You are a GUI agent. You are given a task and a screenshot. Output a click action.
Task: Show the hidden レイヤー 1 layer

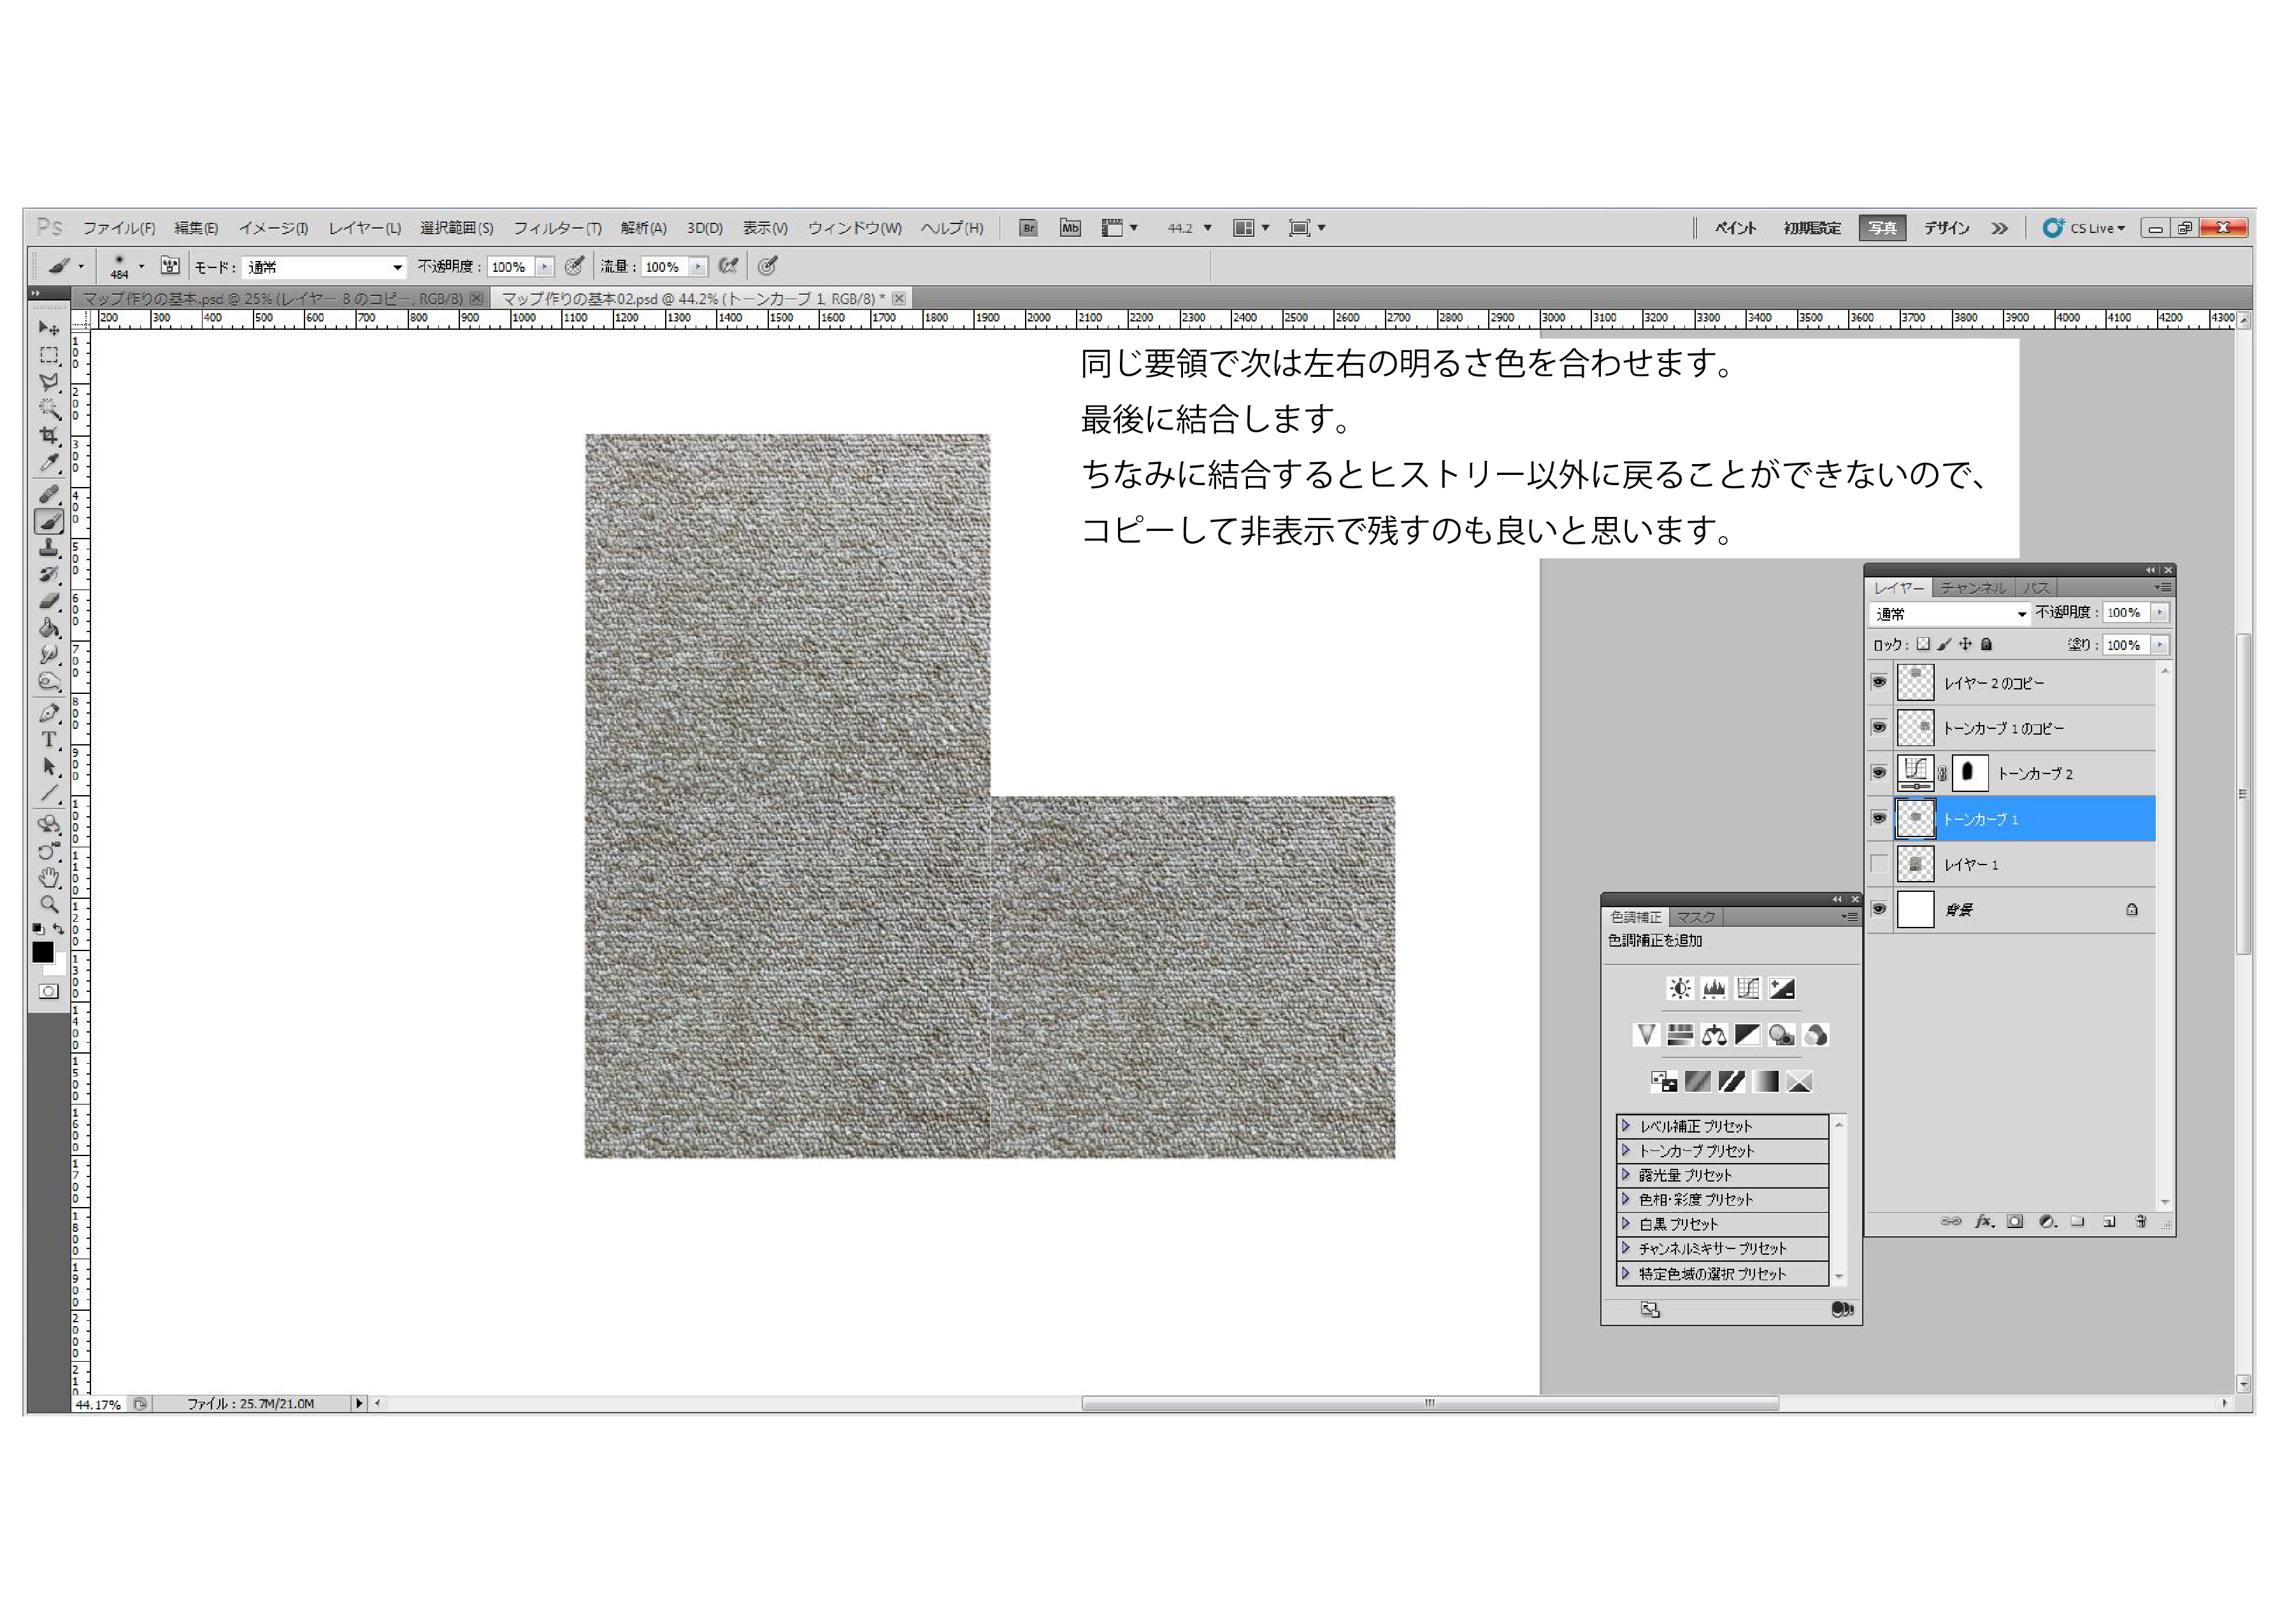[x=1879, y=864]
